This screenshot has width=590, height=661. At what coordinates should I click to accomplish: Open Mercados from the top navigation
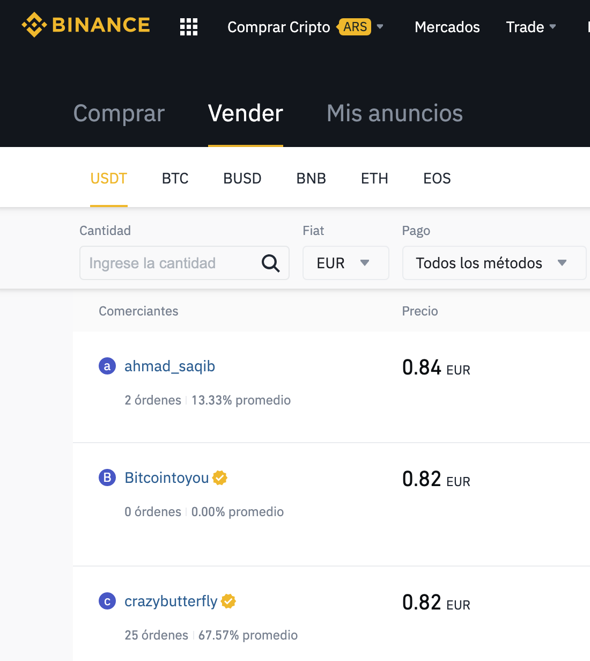click(x=447, y=27)
